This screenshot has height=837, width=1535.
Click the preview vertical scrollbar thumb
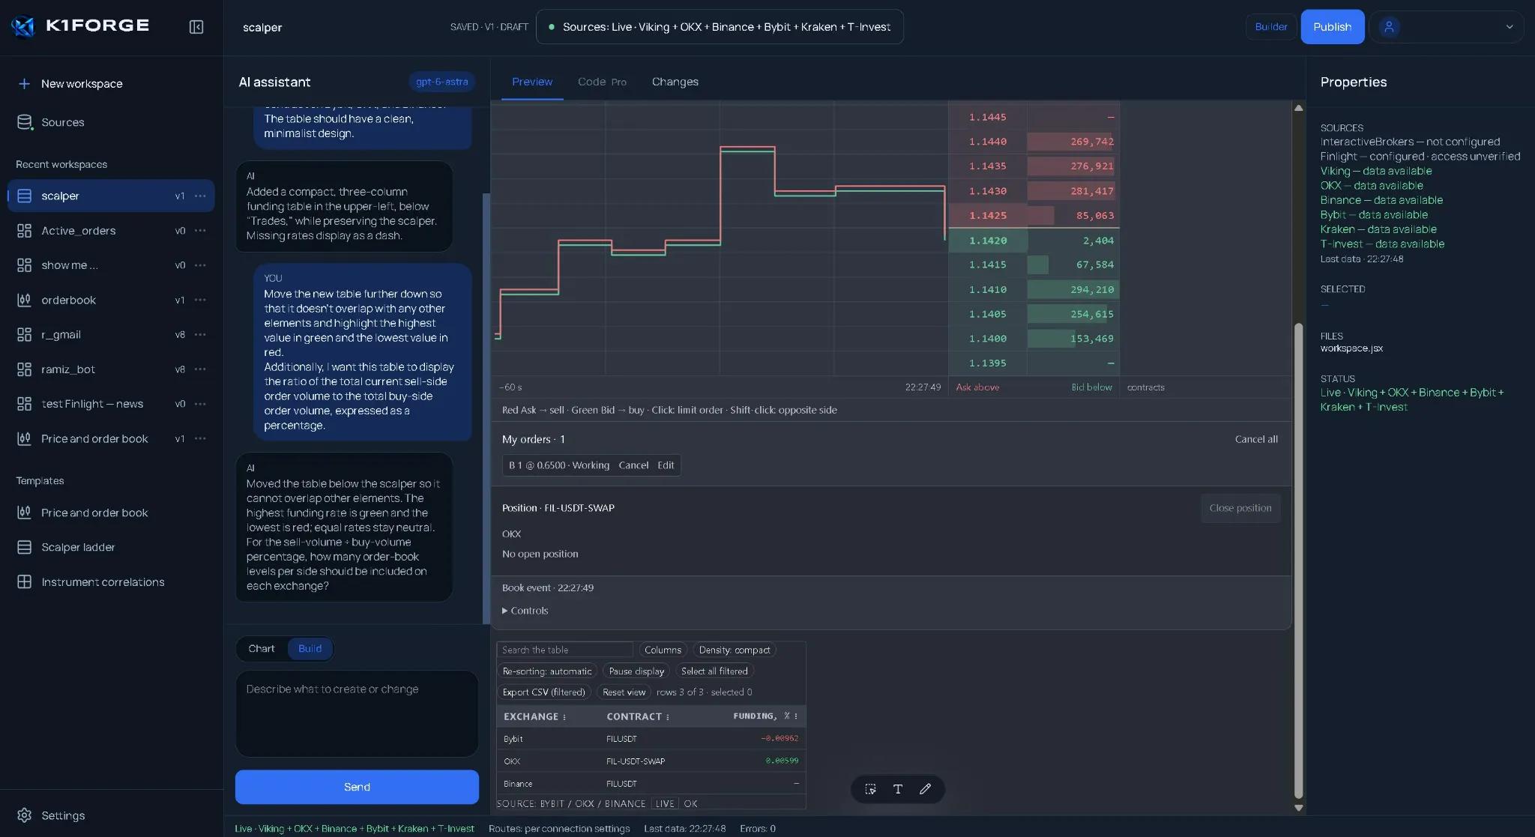(1298, 560)
